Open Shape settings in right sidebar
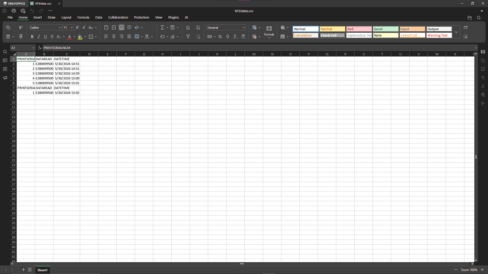The image size is (488, 274). 483,60
